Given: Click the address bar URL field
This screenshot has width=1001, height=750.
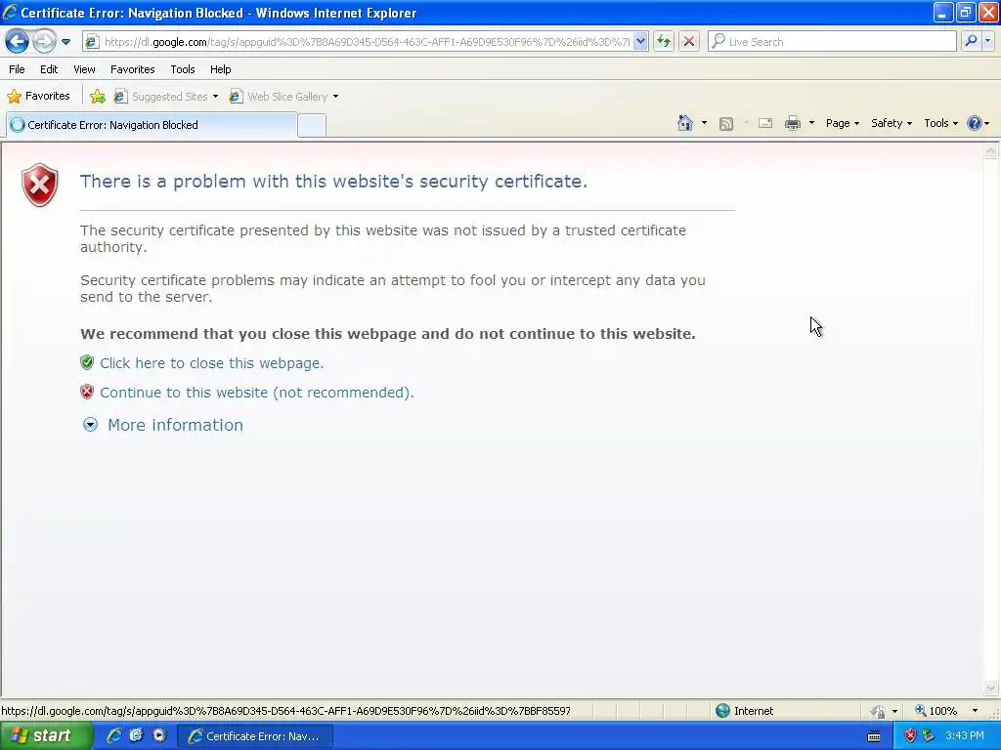Looking at the screenshot, I should tap(366, 42).
